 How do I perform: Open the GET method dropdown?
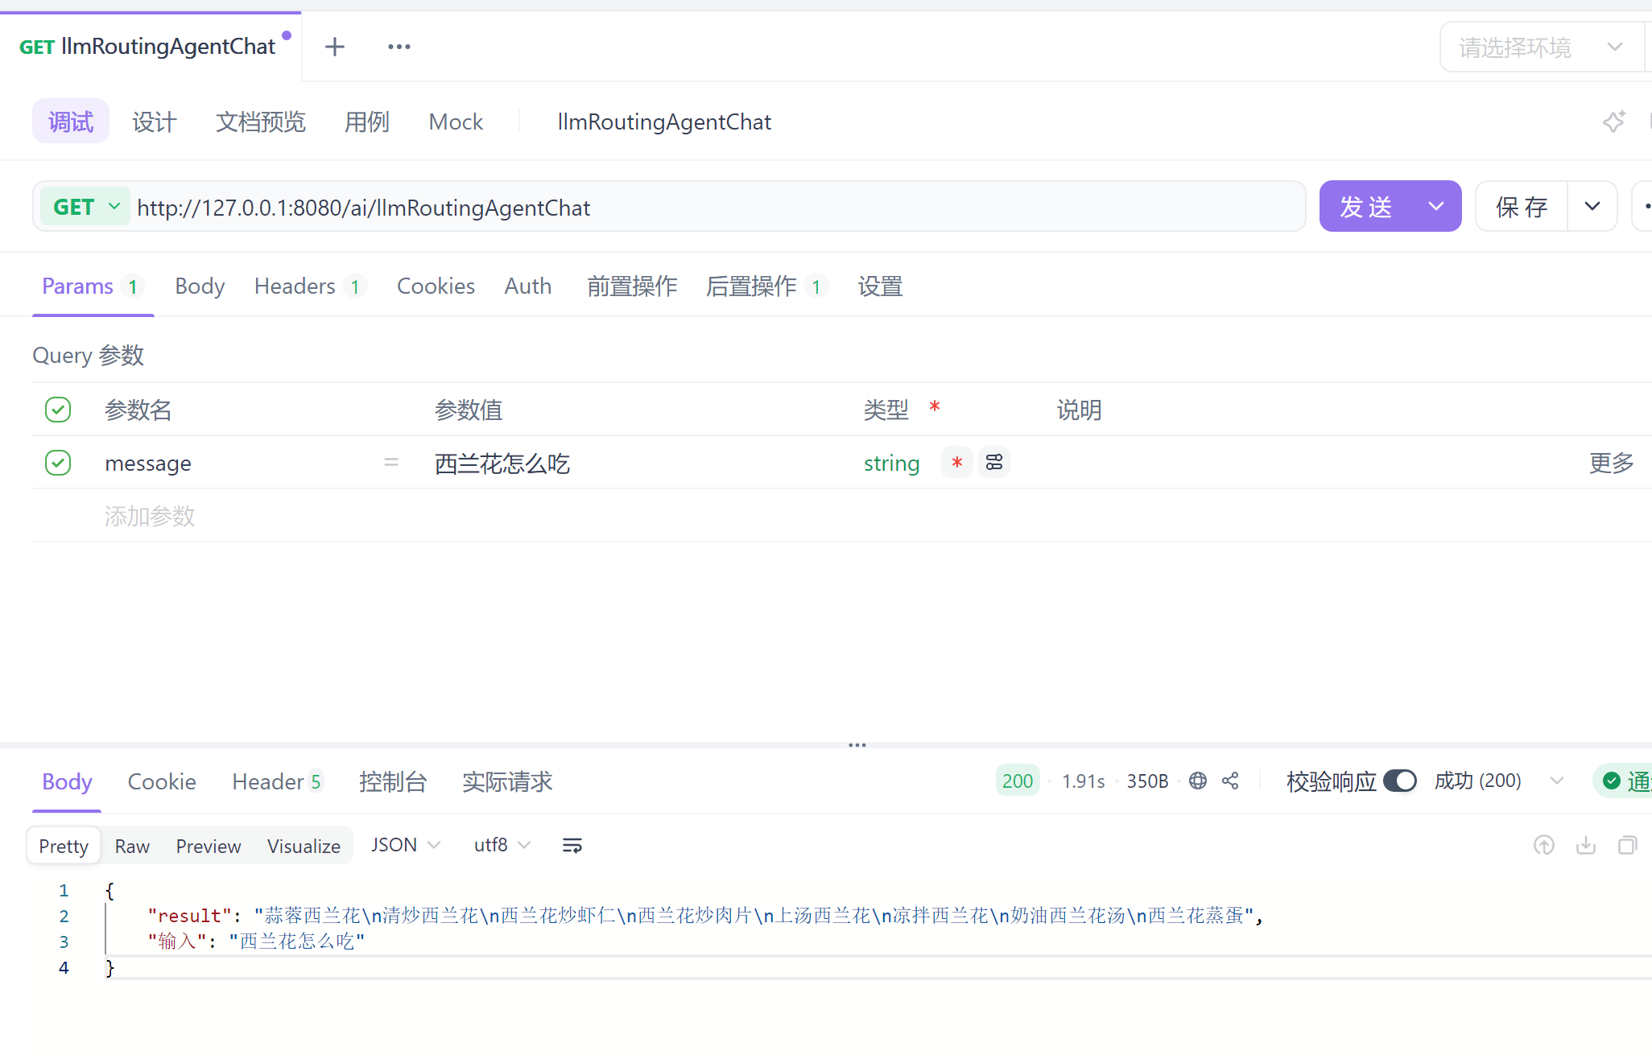point(85,207)
